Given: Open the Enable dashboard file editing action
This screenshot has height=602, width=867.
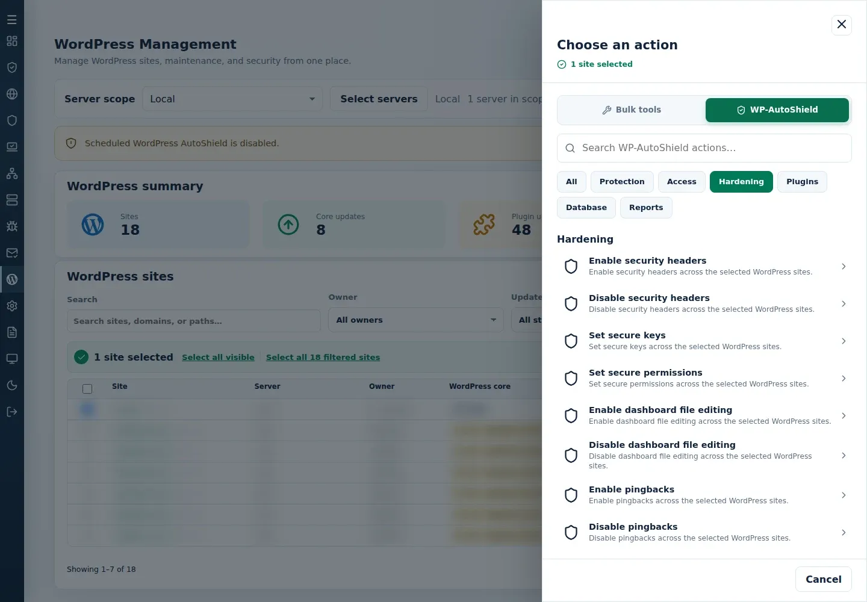Looking at the screenshot, I should point(704,415).
